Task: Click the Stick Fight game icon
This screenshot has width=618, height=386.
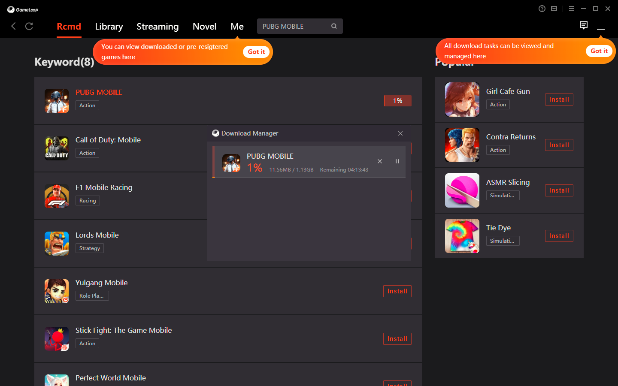Action: [x=57, y=339]
